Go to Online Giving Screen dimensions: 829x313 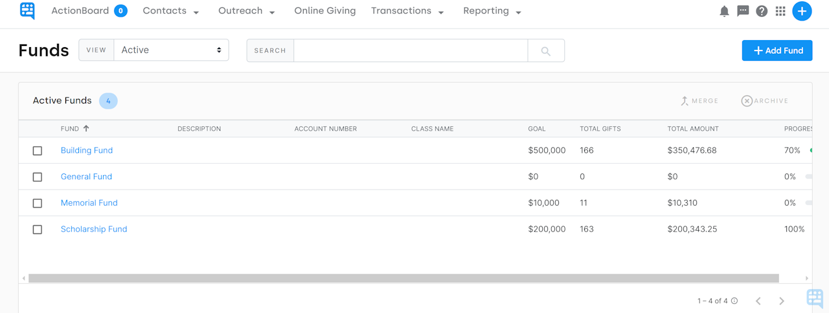click(325, 11)
